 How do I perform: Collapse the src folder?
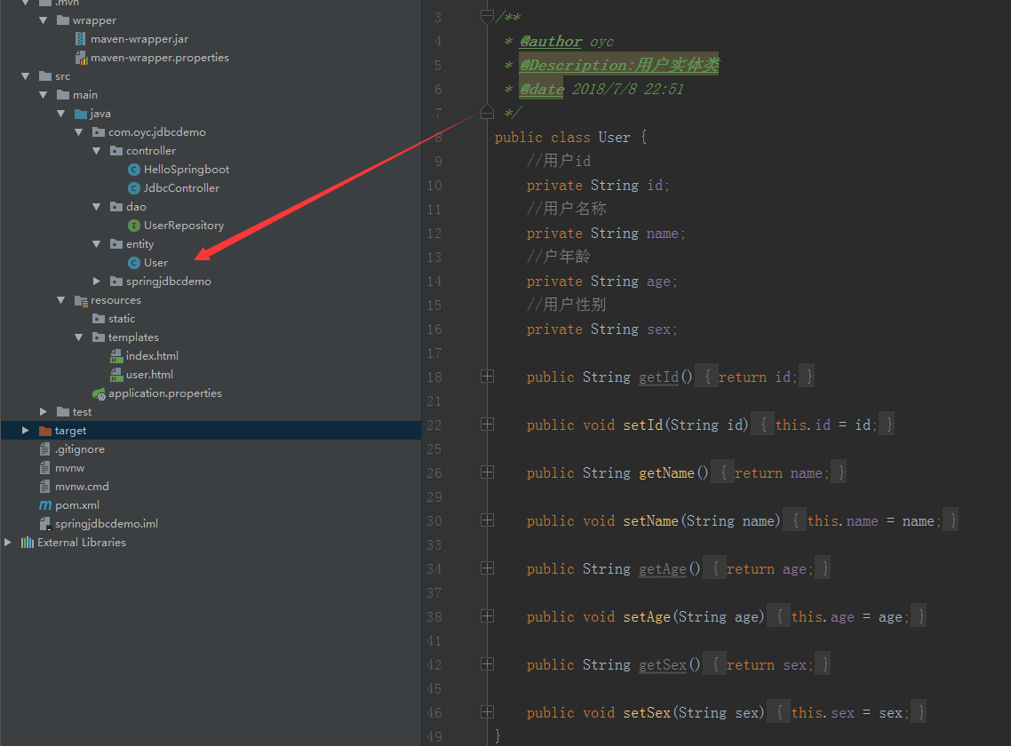click(25, 75)
